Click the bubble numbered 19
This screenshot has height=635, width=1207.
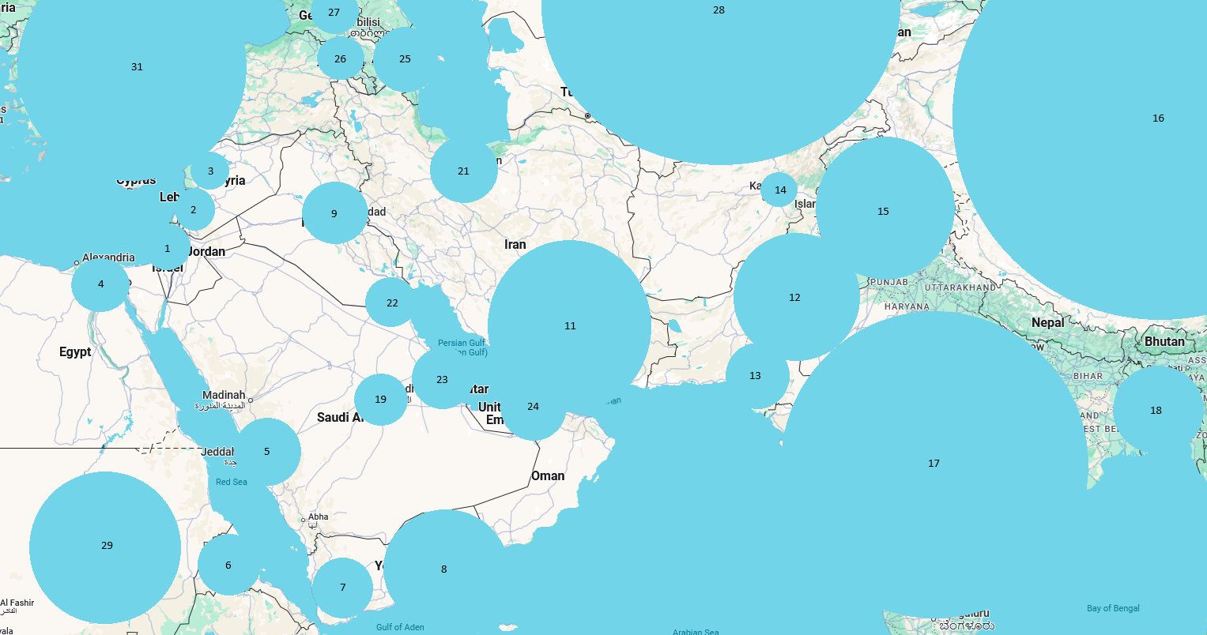pos(381,400)
